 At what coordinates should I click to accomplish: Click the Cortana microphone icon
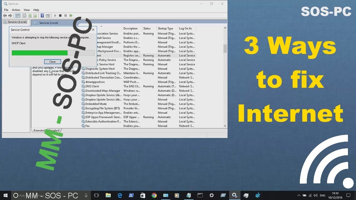[x=86, y=195]
